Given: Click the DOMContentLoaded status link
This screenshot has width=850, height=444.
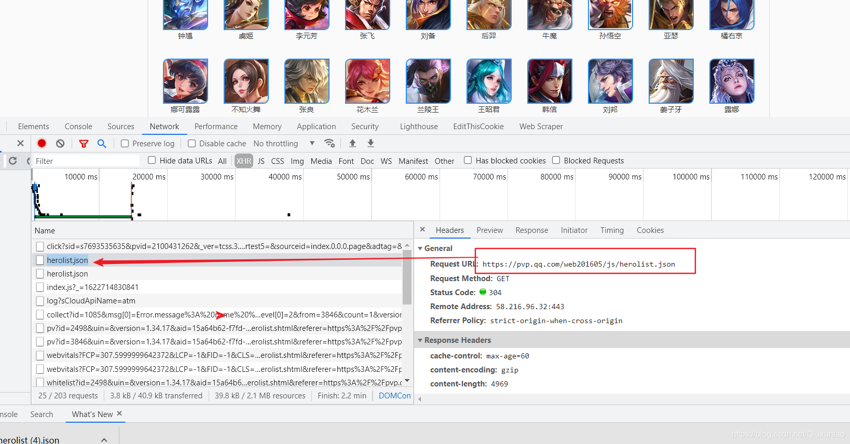Looking at the screenshot, I should point(395,395).
